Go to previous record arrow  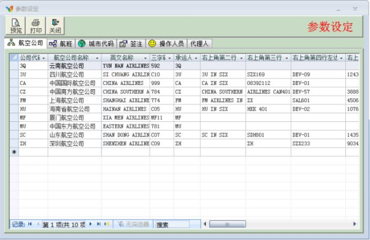38,224
